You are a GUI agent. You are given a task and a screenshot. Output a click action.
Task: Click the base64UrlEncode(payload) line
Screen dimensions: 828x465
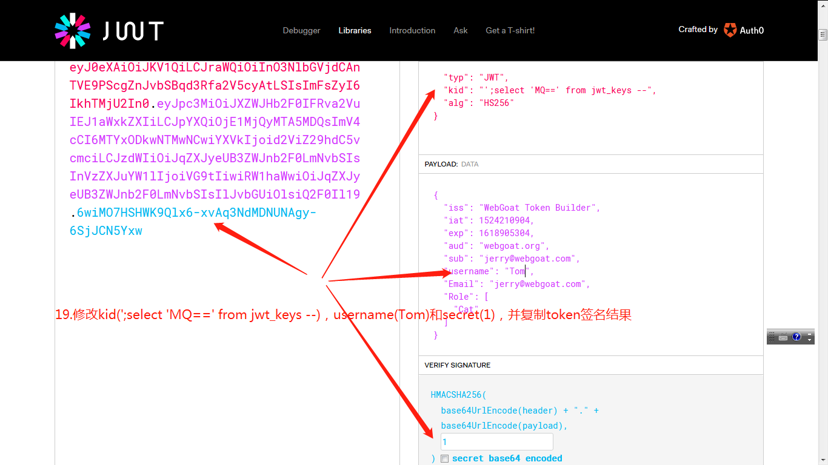click(x=504, y=426)
